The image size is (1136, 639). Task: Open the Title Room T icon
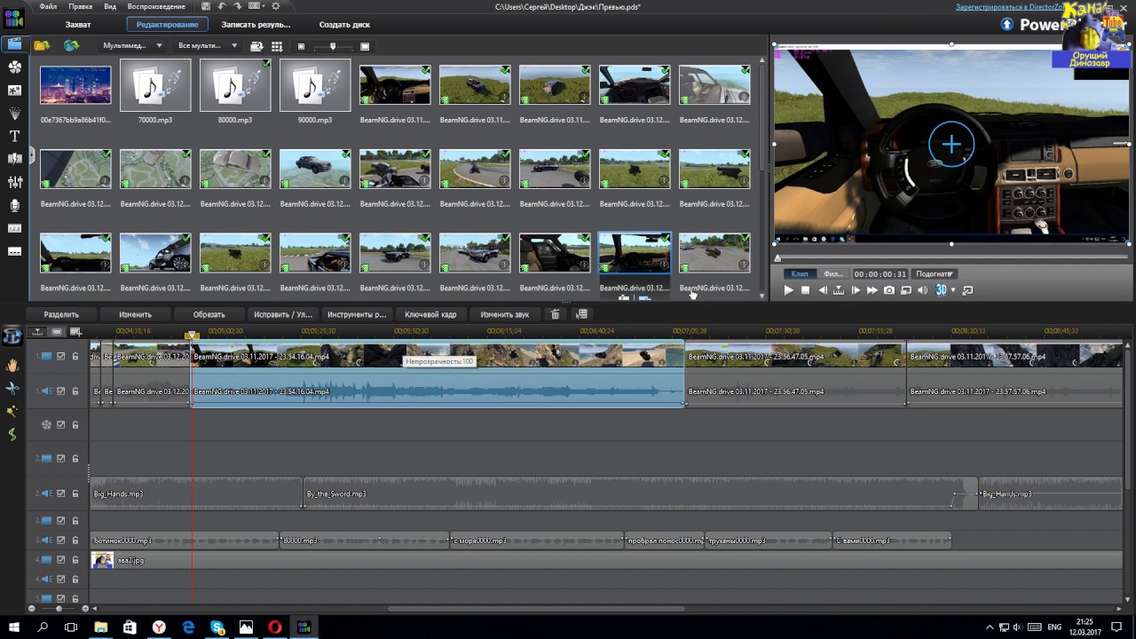14,136
